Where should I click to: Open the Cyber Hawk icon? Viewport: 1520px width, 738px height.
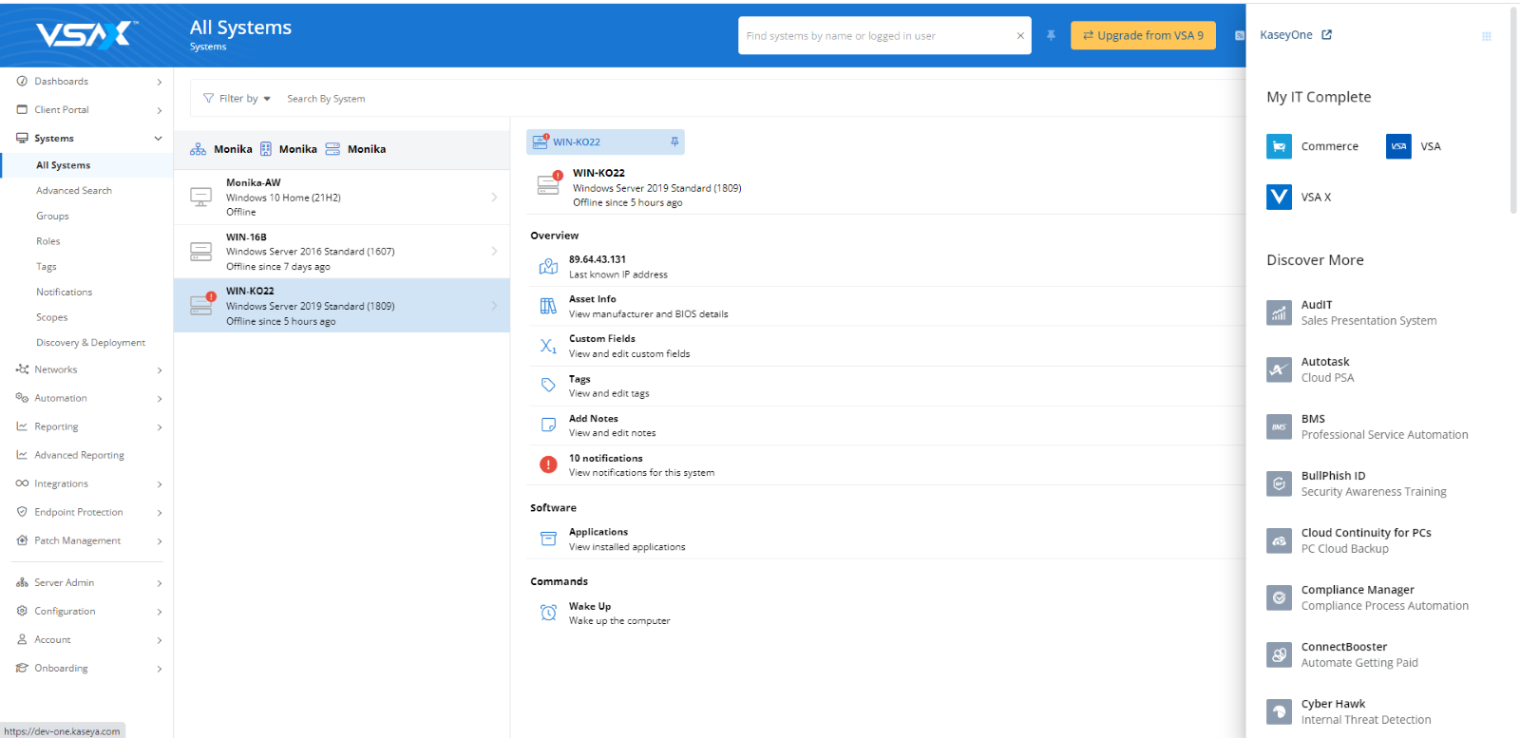click(x=1279, y=711)
